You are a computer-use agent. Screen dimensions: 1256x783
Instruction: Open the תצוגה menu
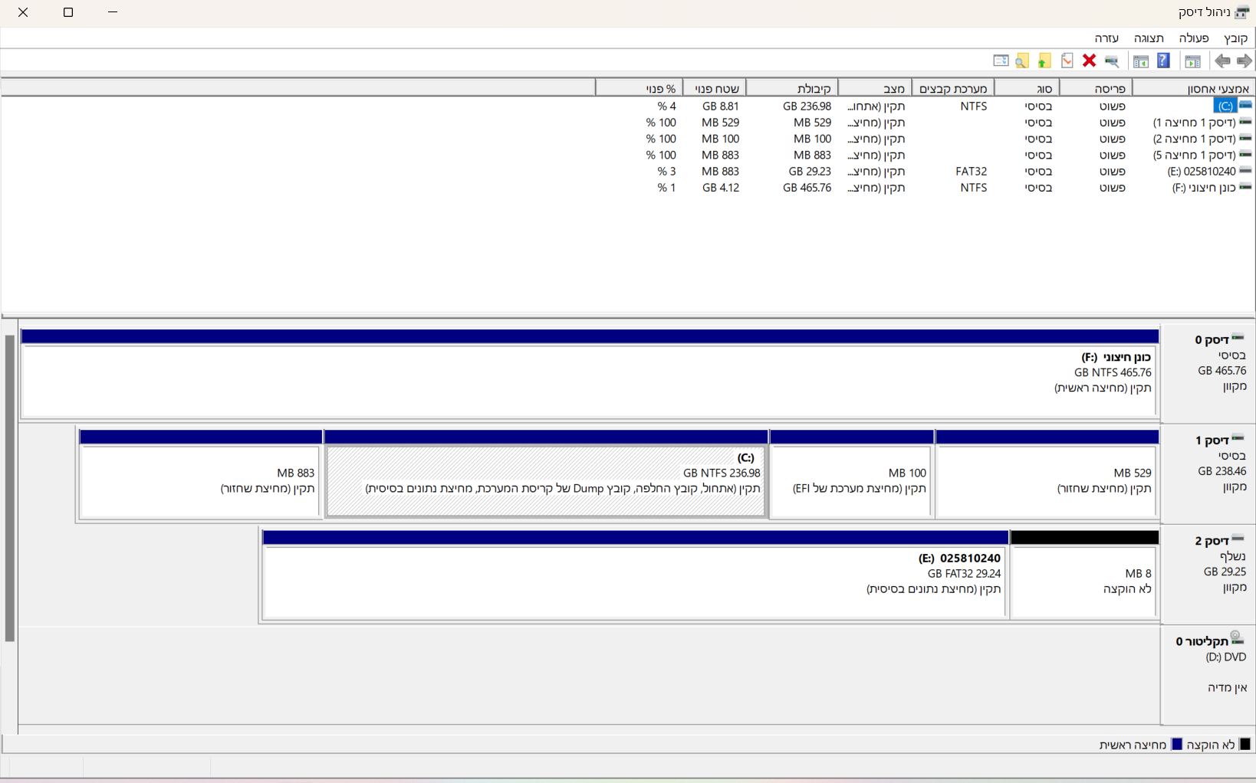point(1149,38)
